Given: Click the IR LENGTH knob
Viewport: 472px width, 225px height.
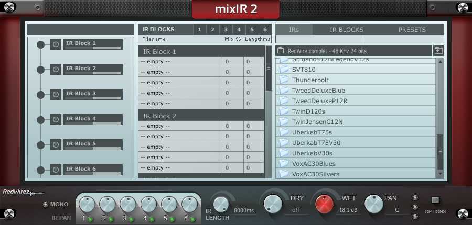Looking at the screenshot, I should click(x=221, y=204).
